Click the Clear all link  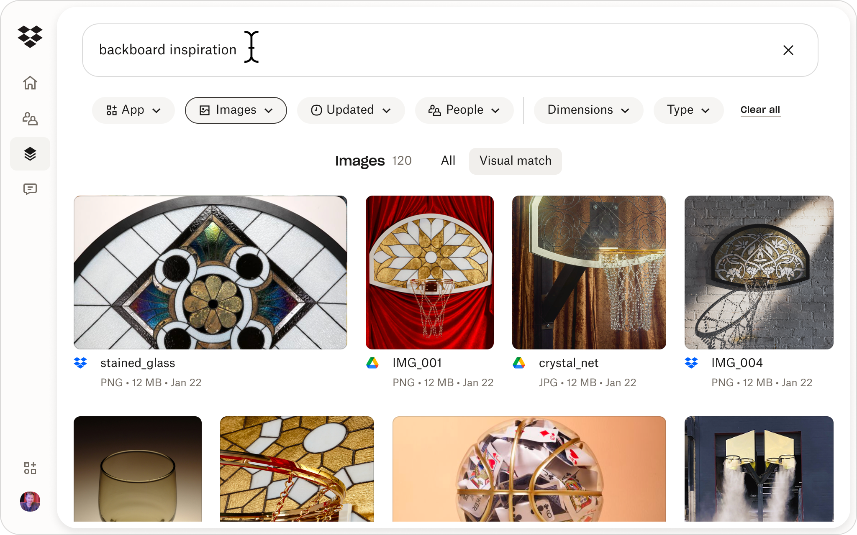[x=760, y=110]
